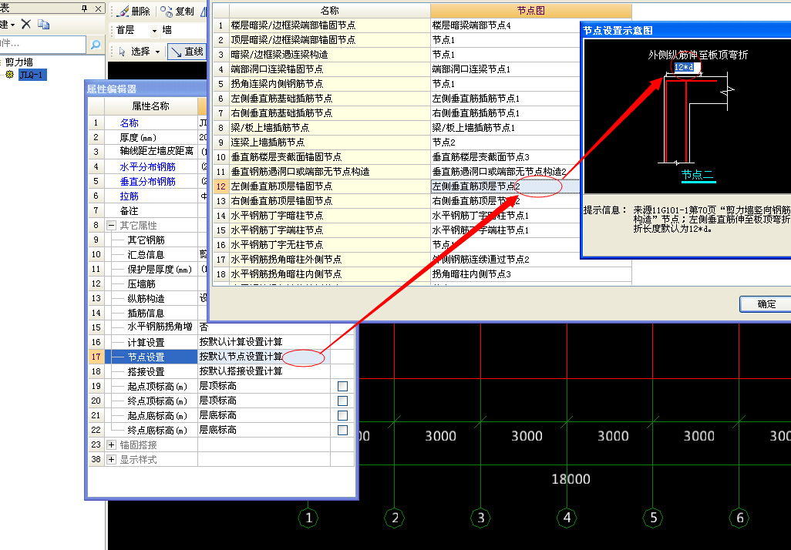Open the 选择 tool dropdown arrow
Image resolution: width=791 pixels, height=550 pixels.
[x=158, y=52]
